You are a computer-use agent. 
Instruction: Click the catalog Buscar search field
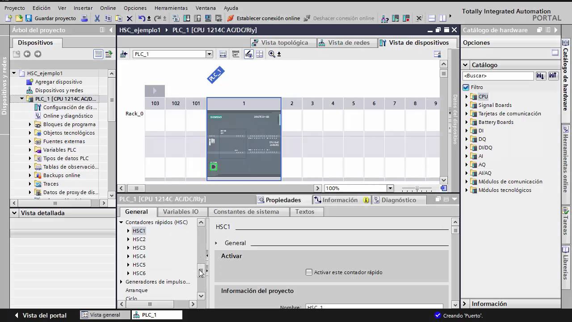pos(498,76)
